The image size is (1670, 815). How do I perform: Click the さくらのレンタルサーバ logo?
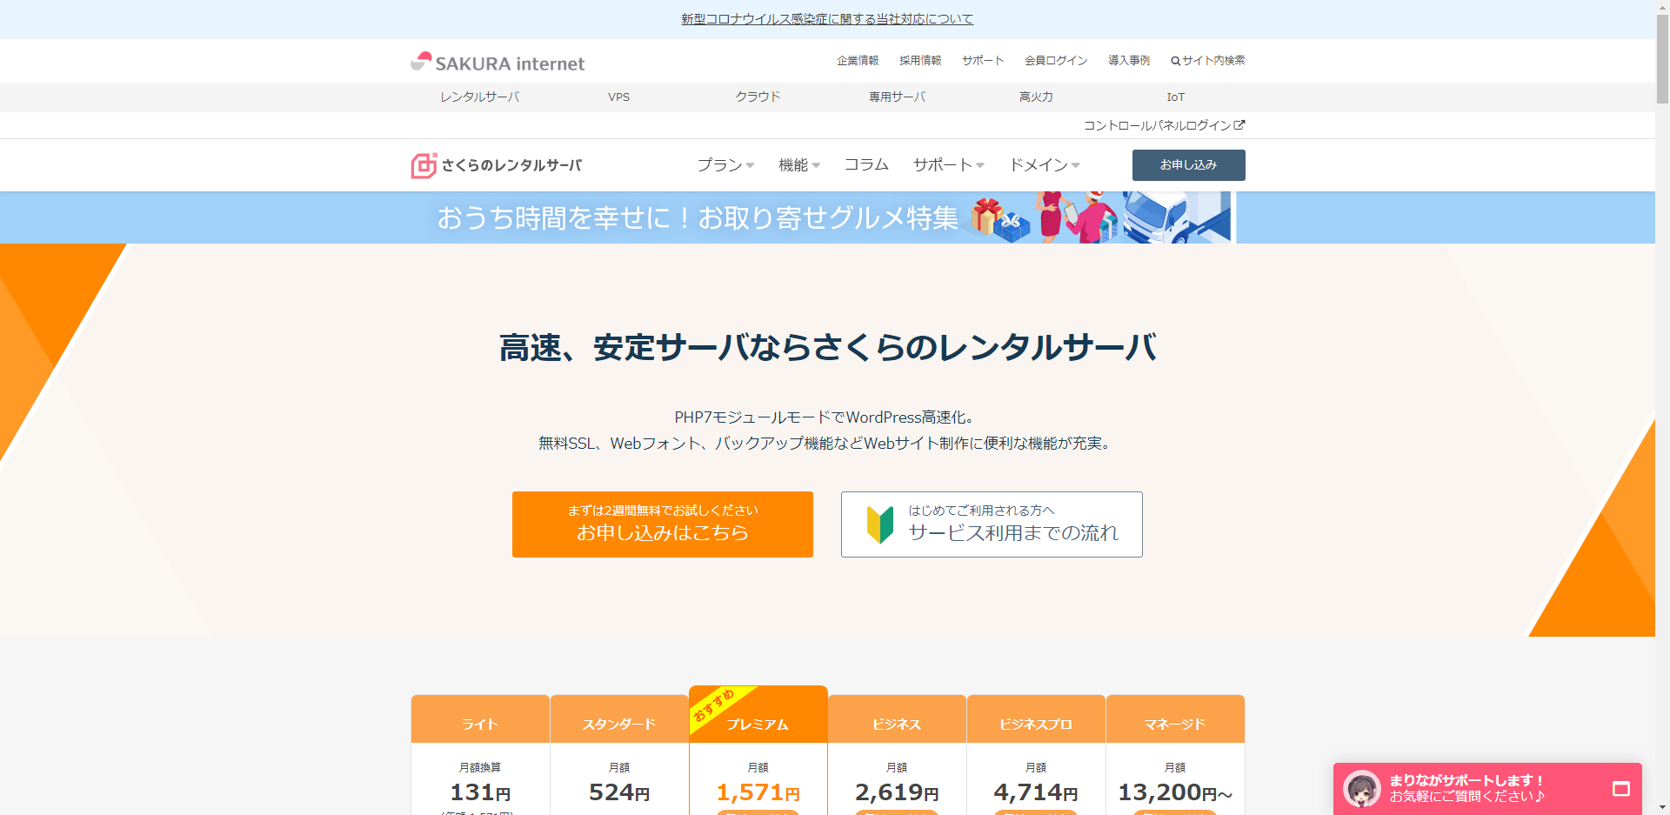click(497, 165)
